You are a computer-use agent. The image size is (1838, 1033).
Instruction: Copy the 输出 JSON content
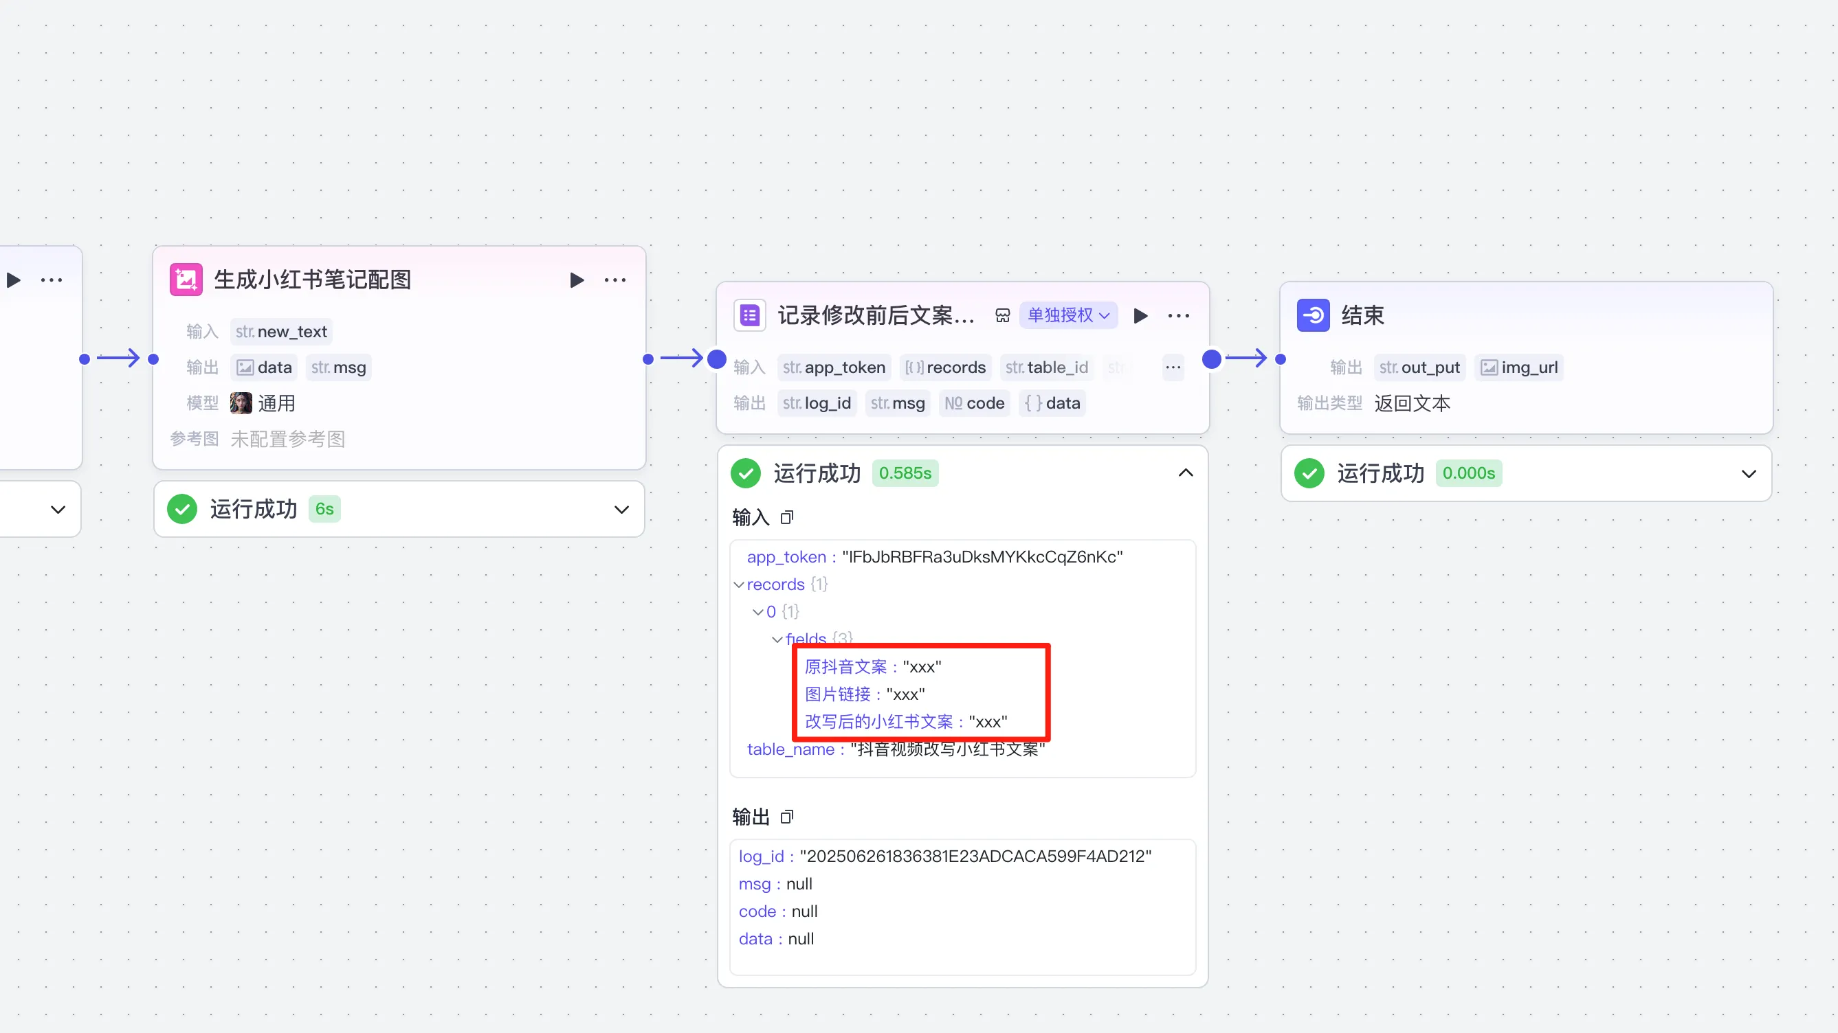pos(786,817)
